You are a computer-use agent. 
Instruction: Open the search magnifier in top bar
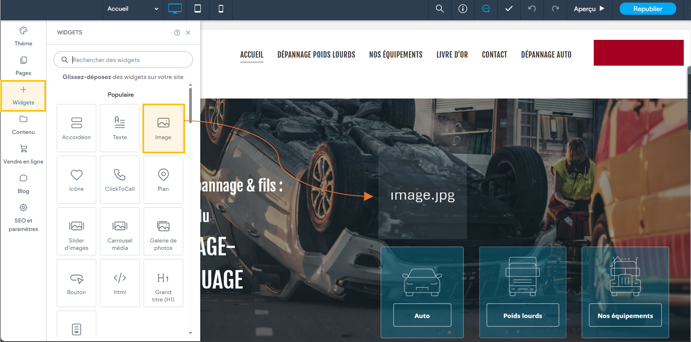point(440,8)
